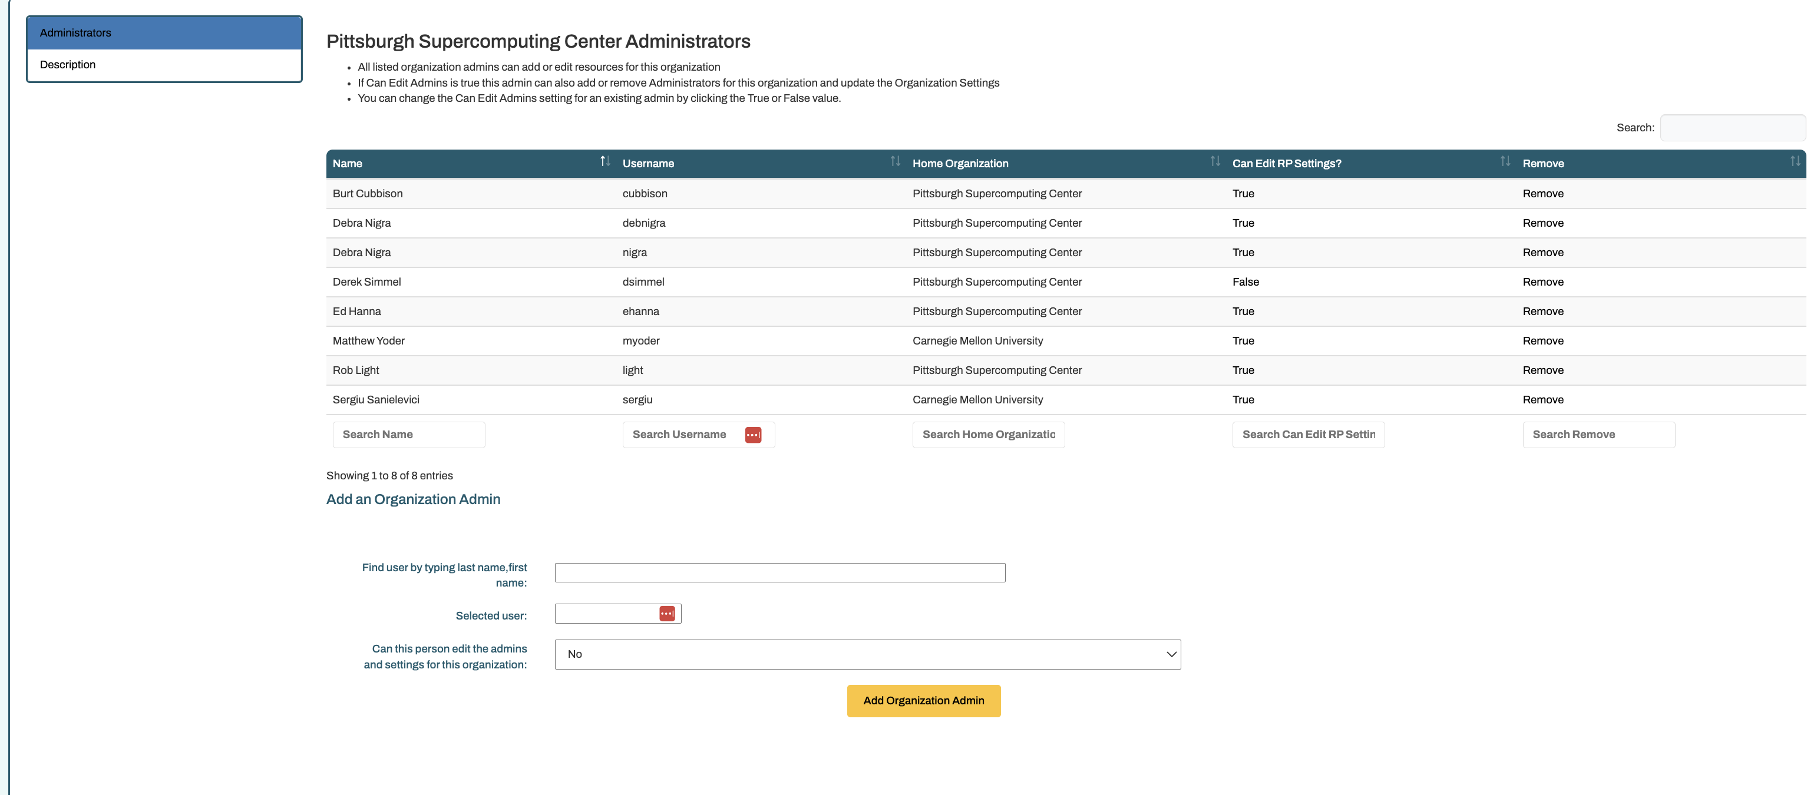Screen dimensions: 1817x795
Task: Focus the Search Name filter field
Action: [408, 435]
